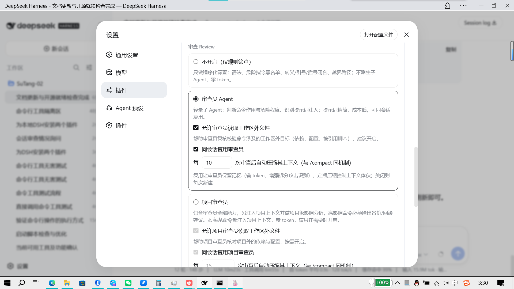
Task: Open Agent 预设 settings section
Action: [134, 108]
